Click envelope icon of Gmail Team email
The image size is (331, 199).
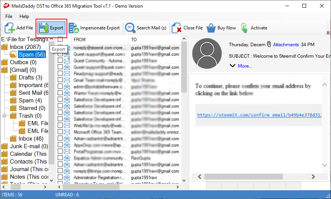pyautogui.click(x=67, y=80)
